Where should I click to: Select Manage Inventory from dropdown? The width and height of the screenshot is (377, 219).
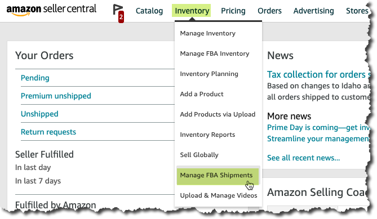208,33
